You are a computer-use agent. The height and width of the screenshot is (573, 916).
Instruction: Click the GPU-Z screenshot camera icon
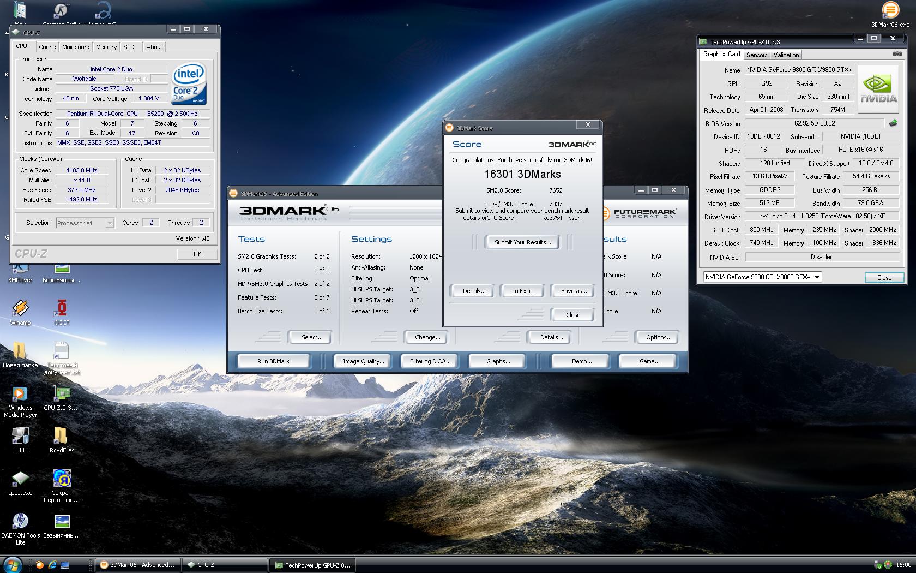(897, 54)
